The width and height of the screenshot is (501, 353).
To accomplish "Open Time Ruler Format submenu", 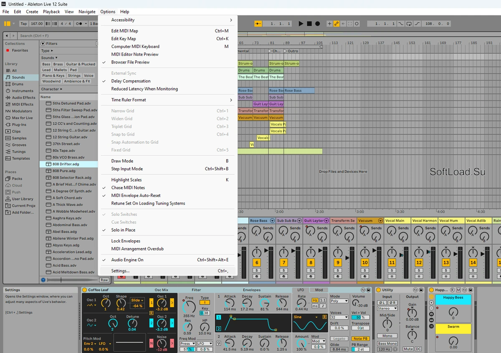I will 168,100.
